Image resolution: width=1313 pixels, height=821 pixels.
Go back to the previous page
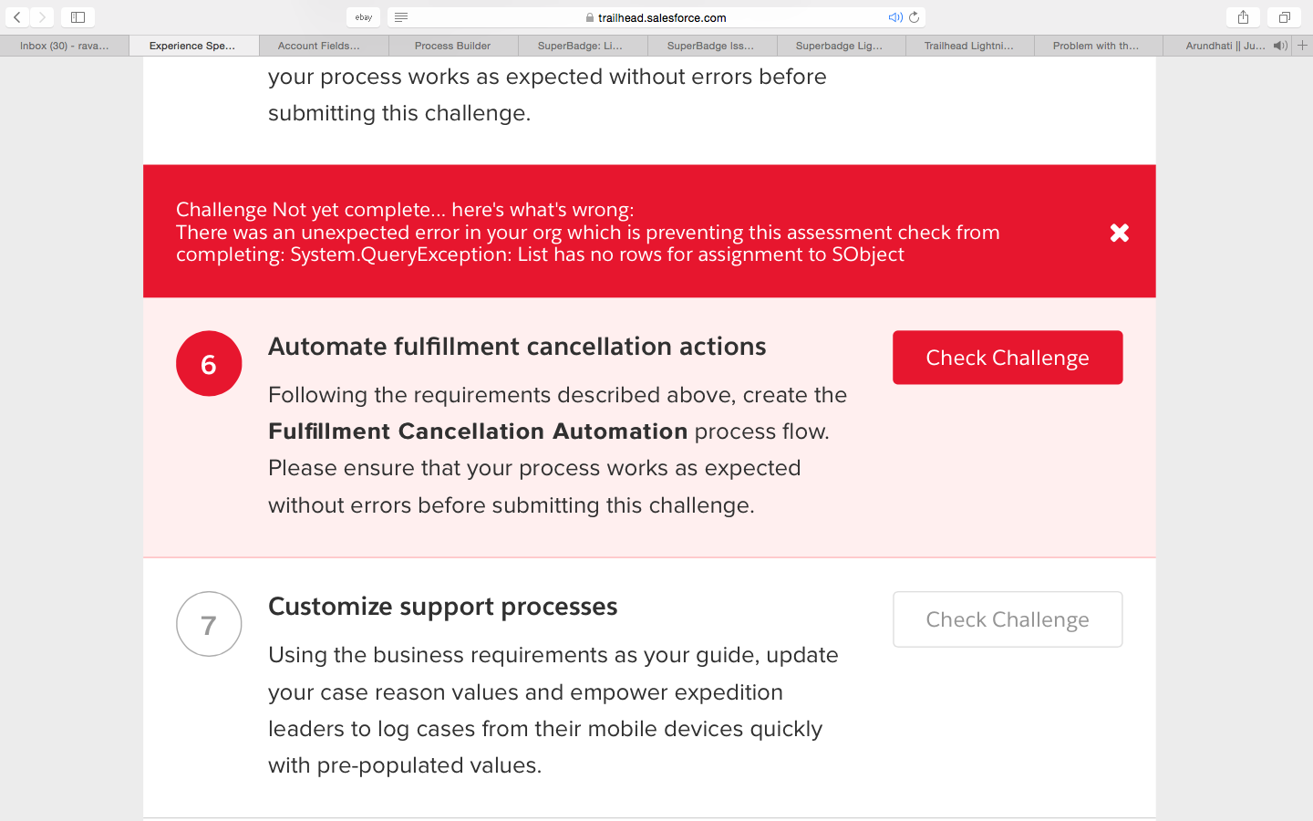17,17
